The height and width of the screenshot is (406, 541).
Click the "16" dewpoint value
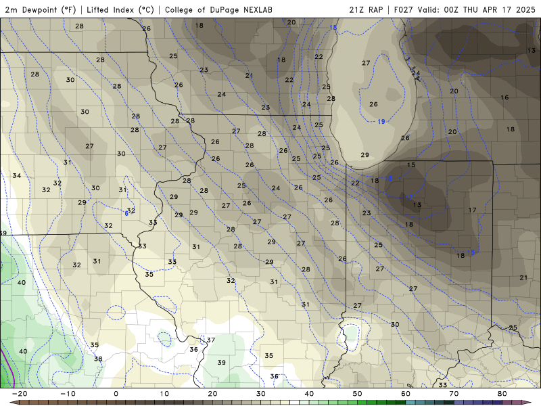[504, 97]
